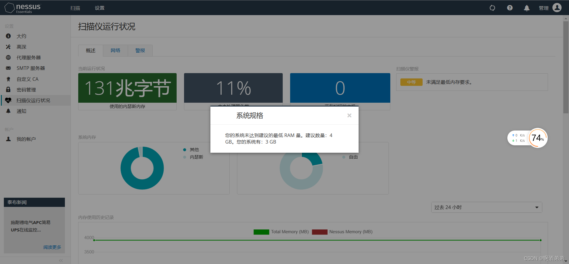Viewport: 569px width, 264px height.
Task: Toggle the 其他 legend item
Action: click(191, 149)
